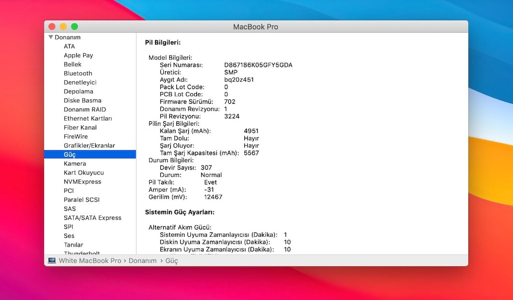The height and width of the screenshot is (300, 513).
Task: Open Ethernet Kartları entry
Action: pyautogui.click(x=88, y=118)
